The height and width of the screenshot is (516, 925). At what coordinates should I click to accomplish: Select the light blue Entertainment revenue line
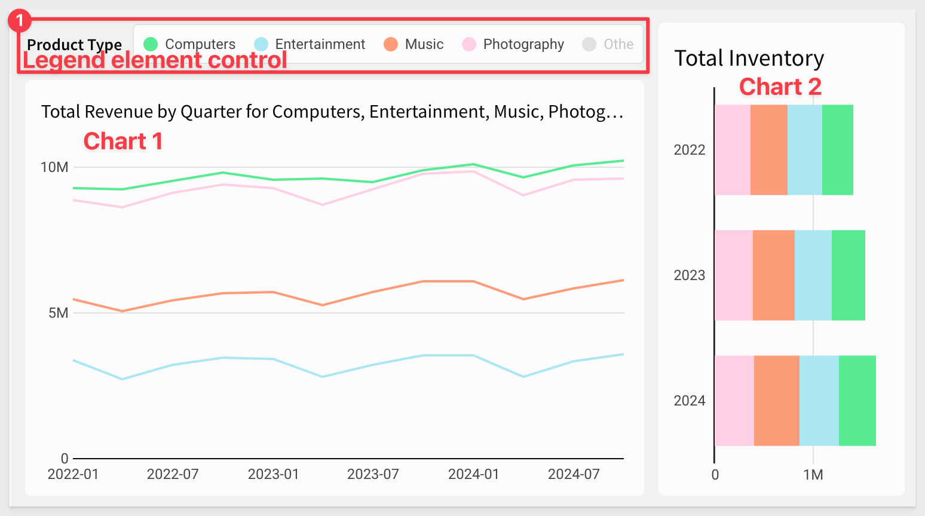(222, 358)
